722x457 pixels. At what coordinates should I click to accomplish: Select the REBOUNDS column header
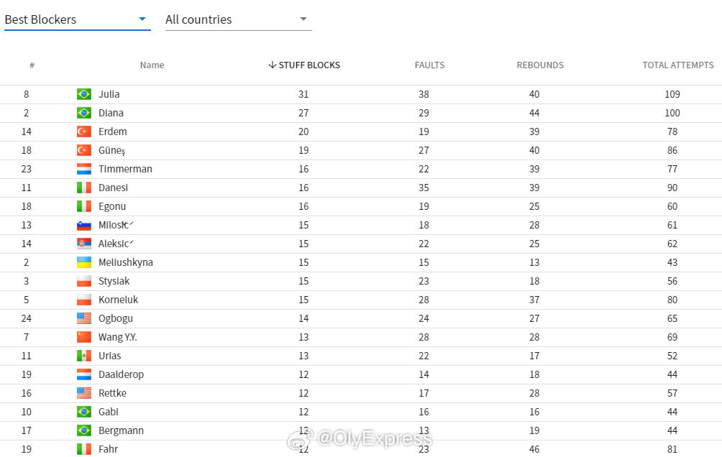[x=540, y=65]
